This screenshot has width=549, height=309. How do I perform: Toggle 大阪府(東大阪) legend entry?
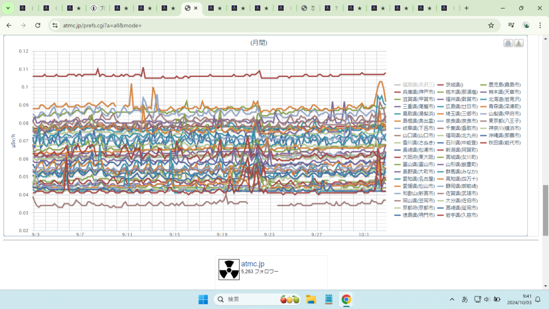(x=414, y=157)
